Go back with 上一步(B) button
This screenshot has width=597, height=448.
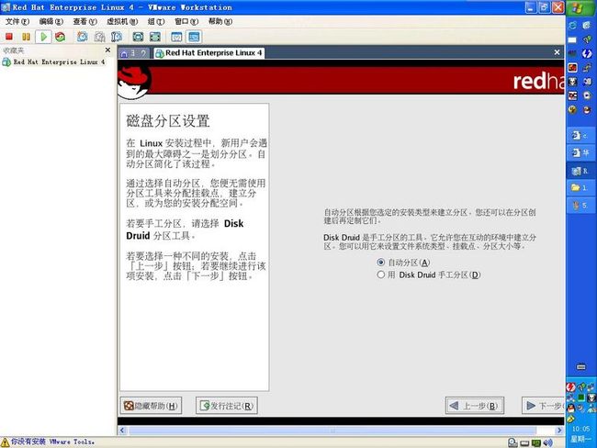(x=475, y=406)
